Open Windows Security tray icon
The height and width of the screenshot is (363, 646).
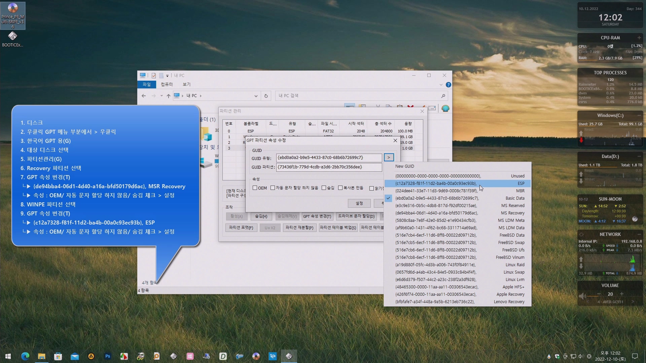[557, 356]
